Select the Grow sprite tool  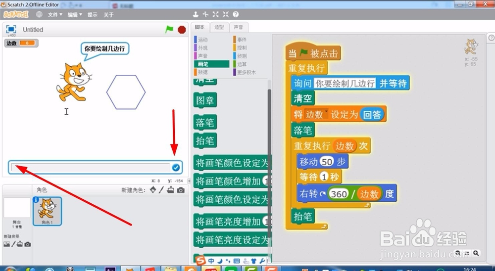[216, 14]
